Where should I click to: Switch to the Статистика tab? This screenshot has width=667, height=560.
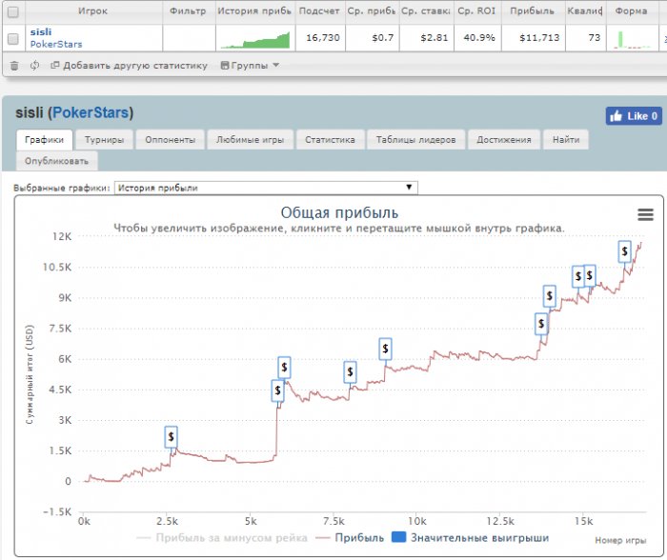pos(330,140)
